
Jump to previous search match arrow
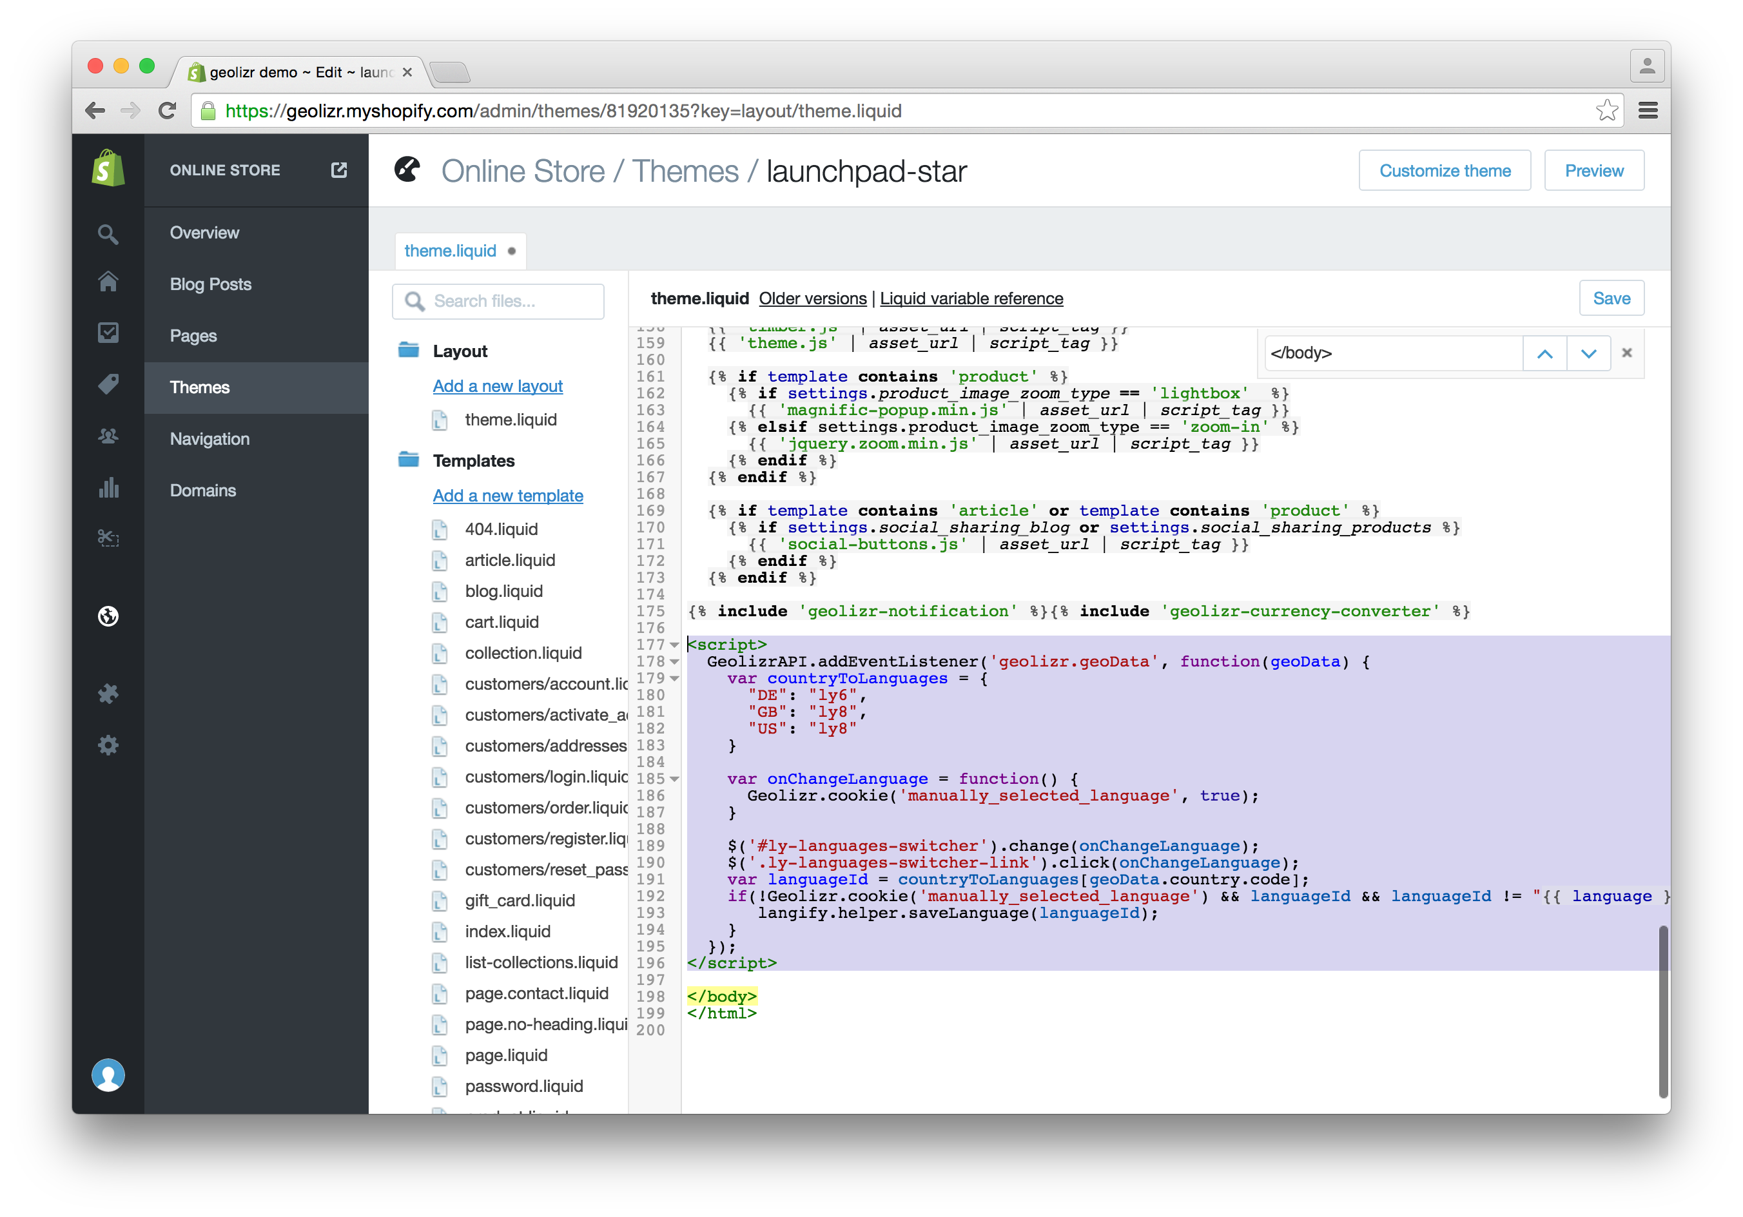pos(1544,354)
